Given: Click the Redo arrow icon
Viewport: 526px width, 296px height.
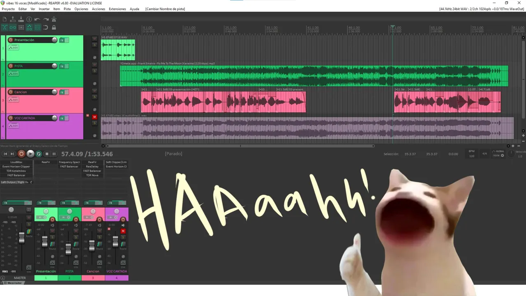Looking at the screenshot, I should (x=46, y=19).
